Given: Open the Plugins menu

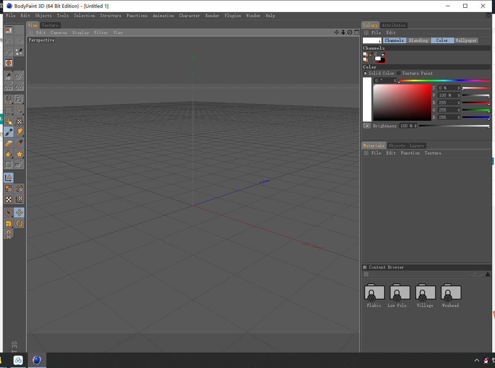Looking at the screenshot, I should coord(233,15).
